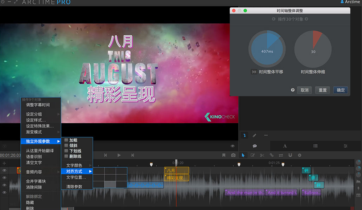
Task: Add a new track with plus icon
Action: click(4, 163)
